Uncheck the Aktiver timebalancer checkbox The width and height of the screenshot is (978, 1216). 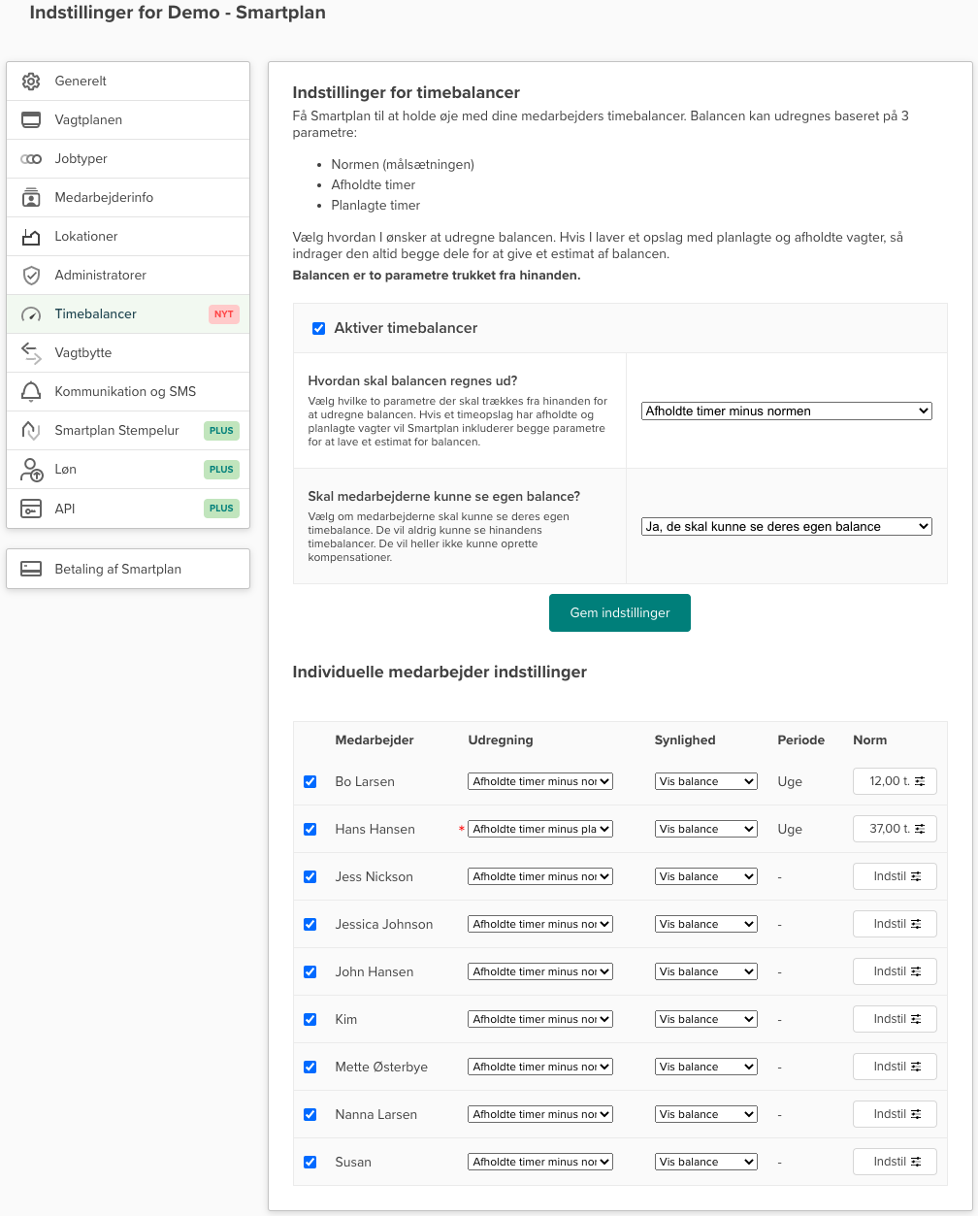318,329
